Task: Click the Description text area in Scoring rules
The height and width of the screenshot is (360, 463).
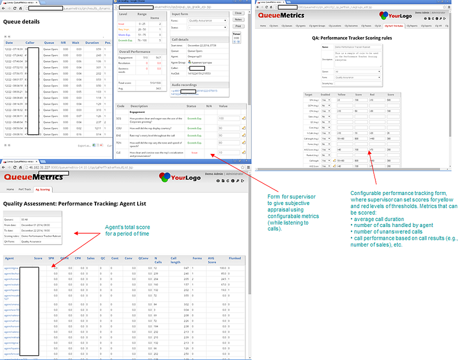Action: (358, 59)
